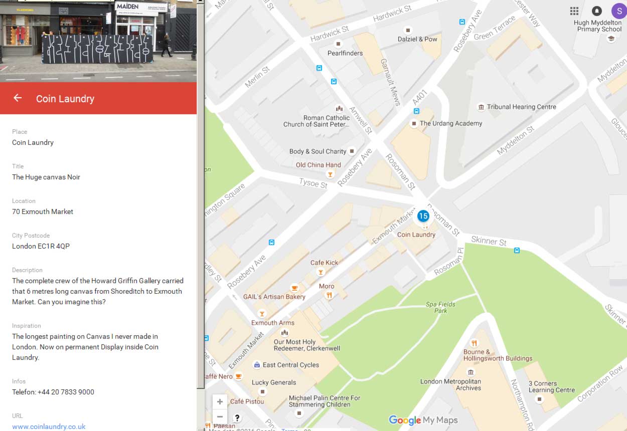Click the Moro restaurant icon on map

(329, 295)
